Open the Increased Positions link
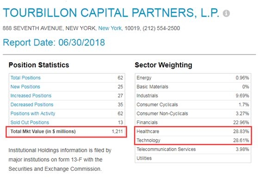Screen dimensions: 258x181 pos(31,96)
